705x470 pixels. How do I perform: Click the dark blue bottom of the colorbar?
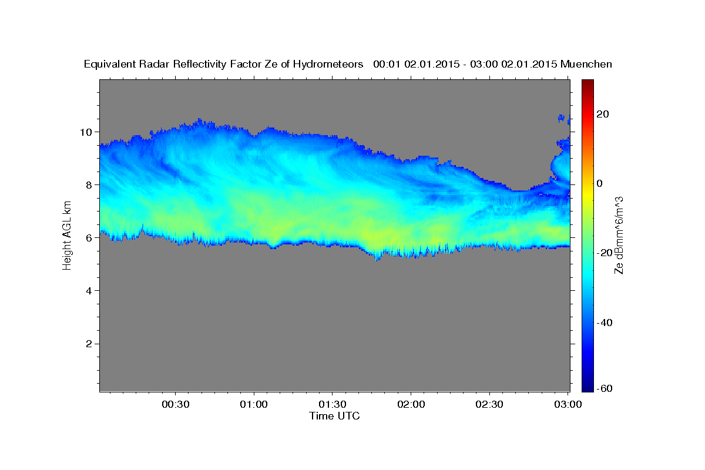pos(589,385)
